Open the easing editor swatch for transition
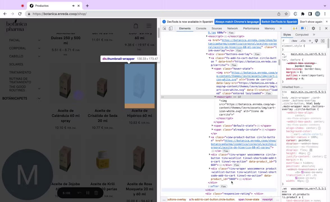330x202 pixels. tap(296, 178)
